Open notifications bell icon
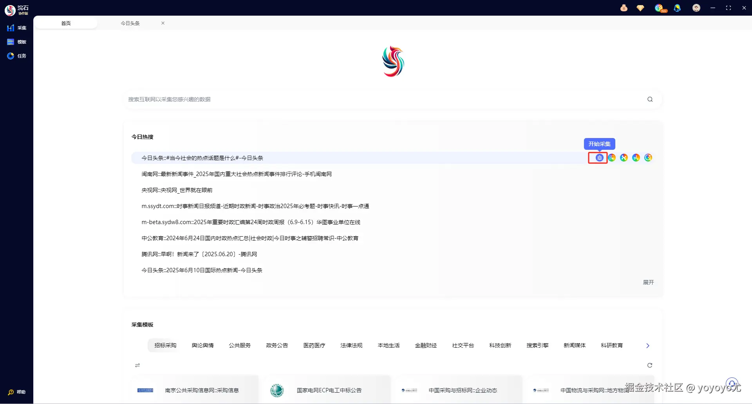 point(677,8)
